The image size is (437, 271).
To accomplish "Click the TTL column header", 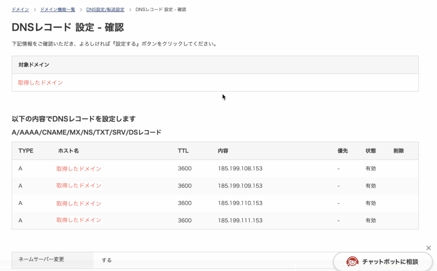I will click(183, 151).
